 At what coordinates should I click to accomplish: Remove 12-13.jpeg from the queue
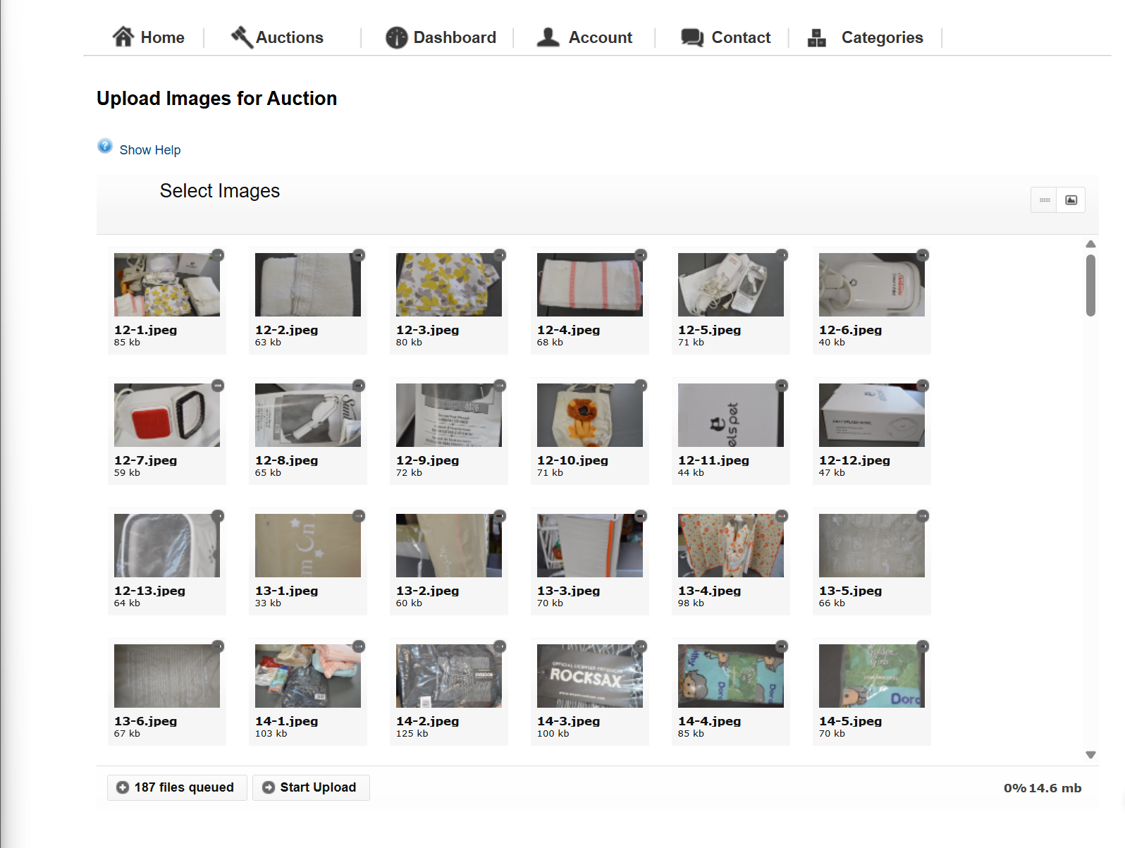218,516
